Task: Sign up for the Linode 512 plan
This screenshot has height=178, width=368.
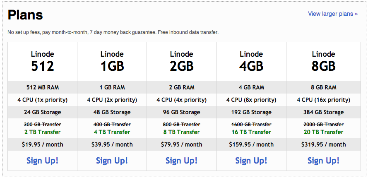Action: click(x=42, y=161)
